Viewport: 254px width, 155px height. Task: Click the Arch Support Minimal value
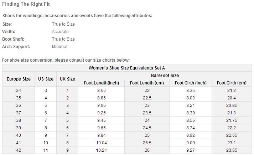click(x=59, y=47)
